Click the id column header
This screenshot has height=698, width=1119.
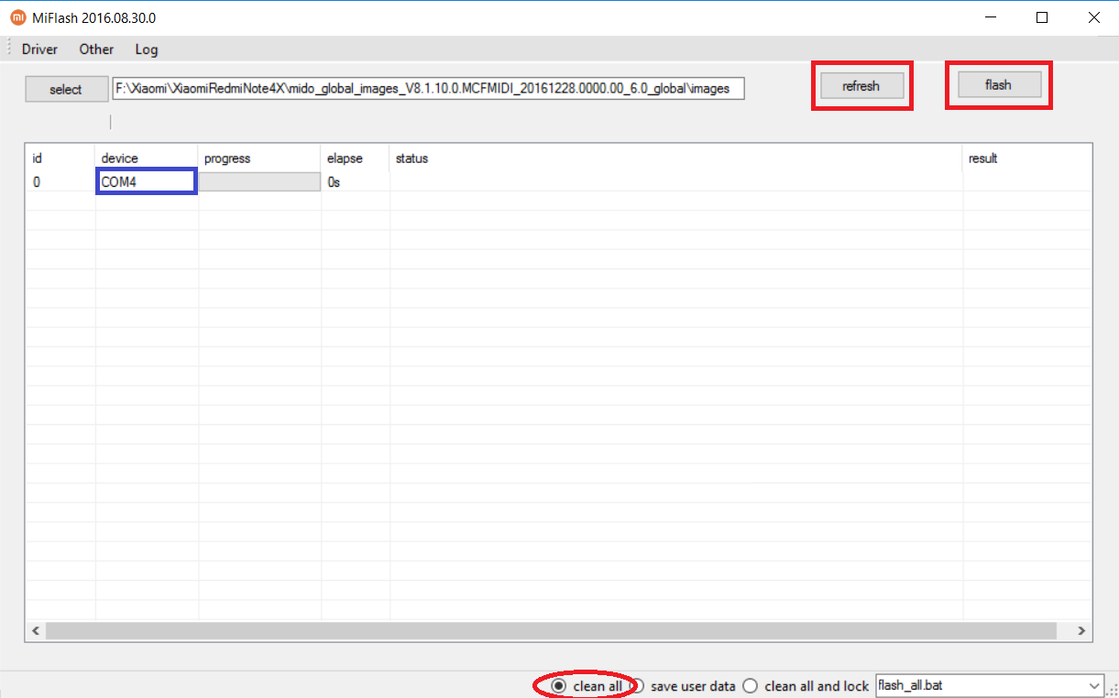pyautogui.click(x=60, y=158)
